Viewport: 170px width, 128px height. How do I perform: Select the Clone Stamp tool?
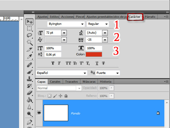[29, 79]
